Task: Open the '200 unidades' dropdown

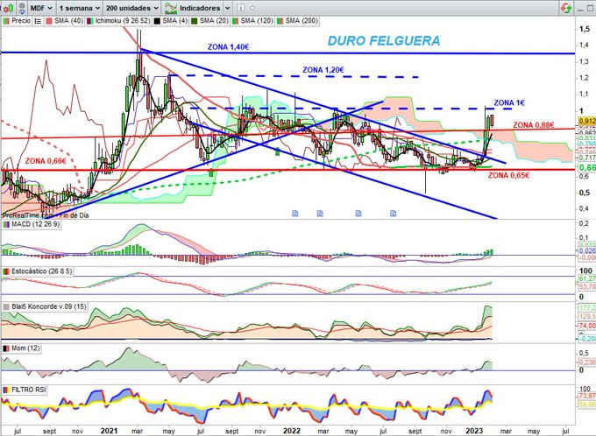Action: coord(131,8)
